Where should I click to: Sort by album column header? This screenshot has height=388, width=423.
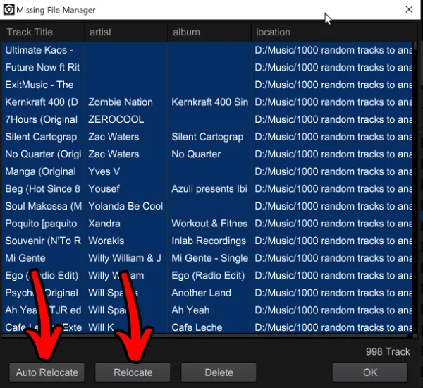point(209,32)
